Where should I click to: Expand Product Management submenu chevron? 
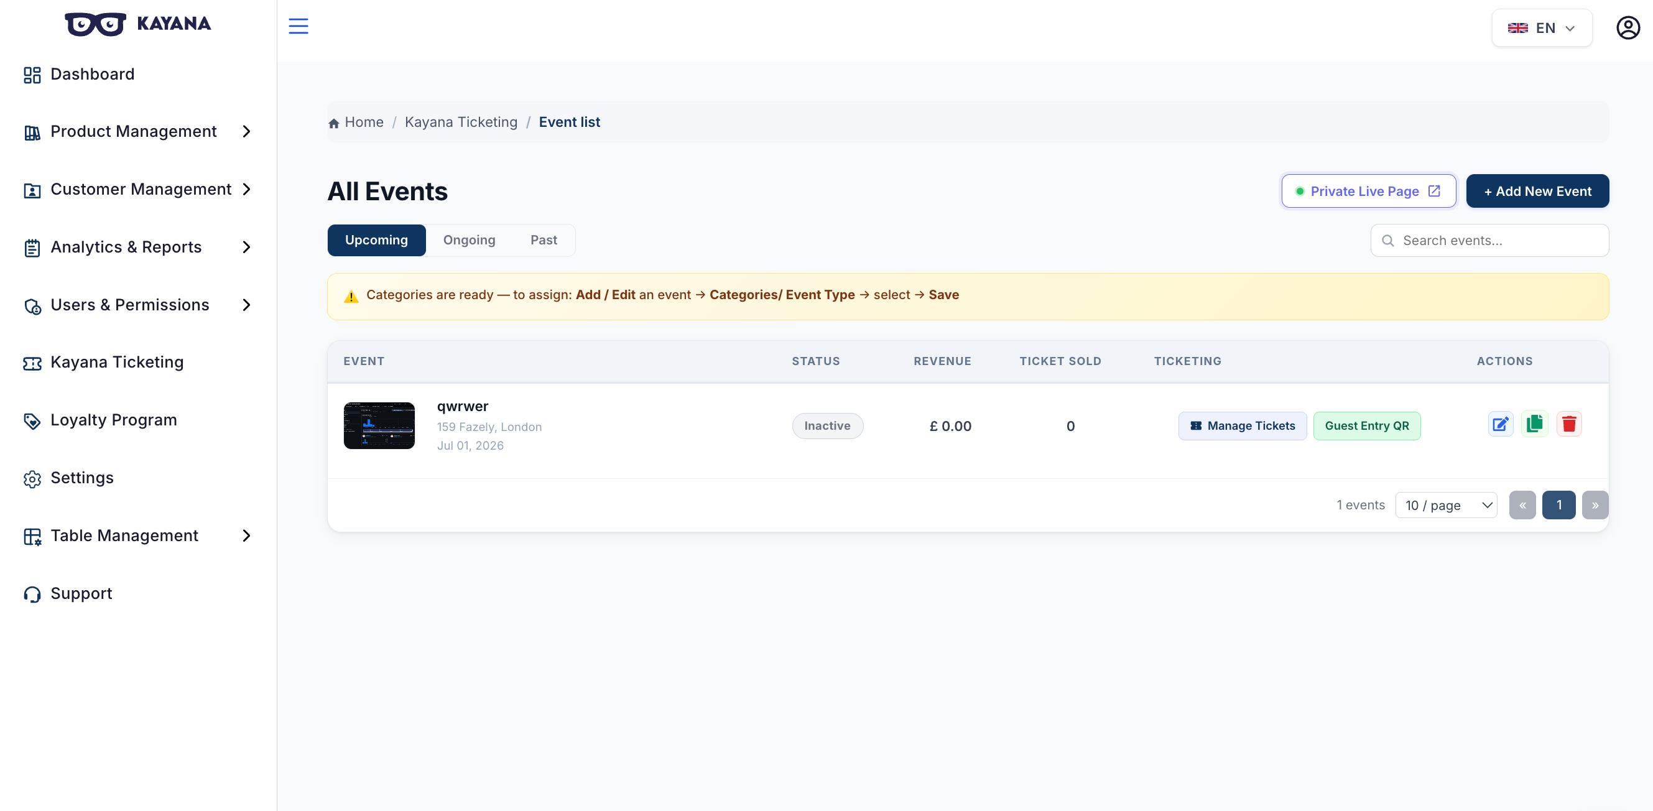246,131
